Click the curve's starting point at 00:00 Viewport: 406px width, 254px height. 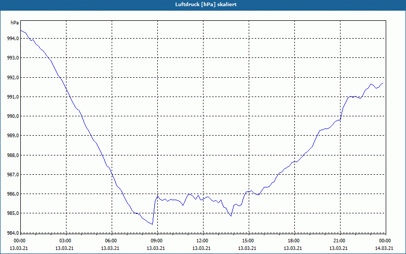coord(21,30)
